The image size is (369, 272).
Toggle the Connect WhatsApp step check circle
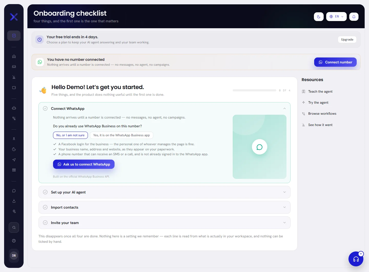tap(45, 109)
